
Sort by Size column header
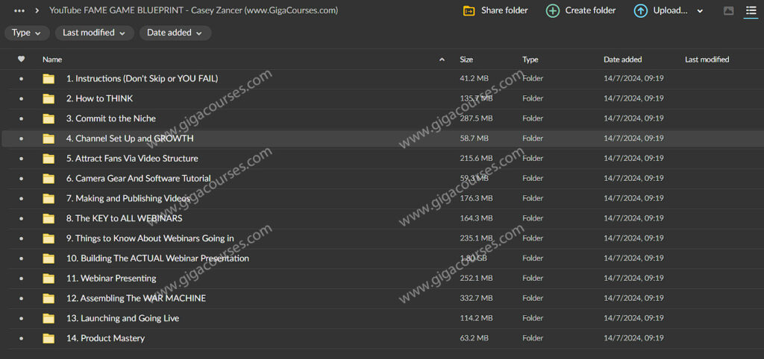466,60
